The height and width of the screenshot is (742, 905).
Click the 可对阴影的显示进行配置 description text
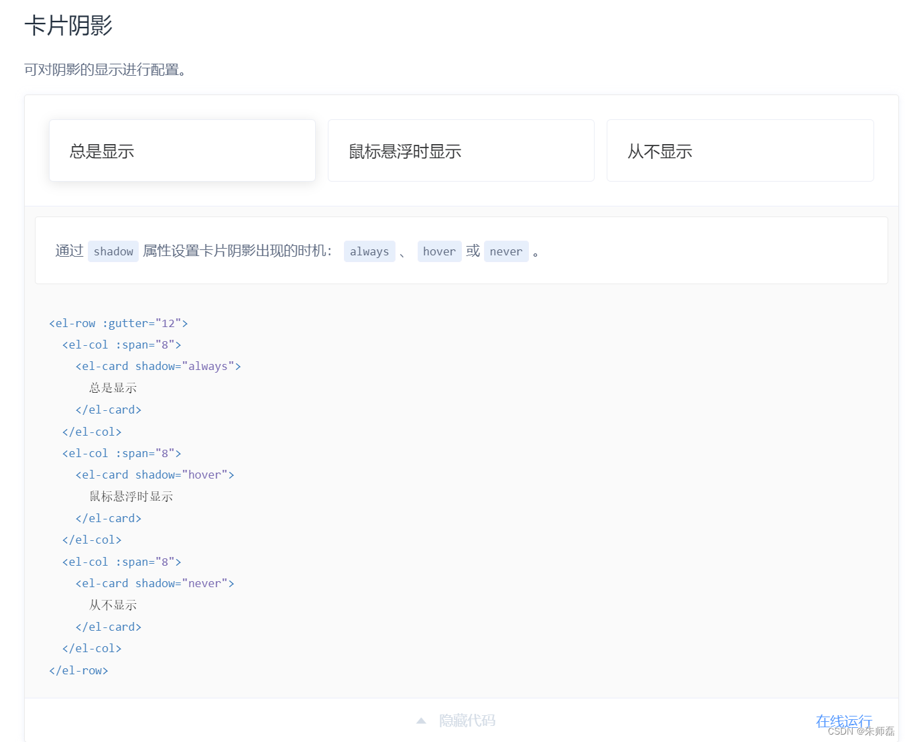(x=104, y=70)
